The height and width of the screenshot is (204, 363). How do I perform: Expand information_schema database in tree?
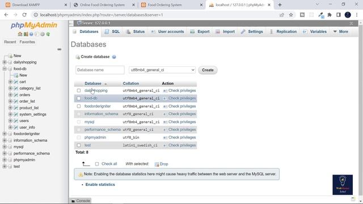(5, 141)
